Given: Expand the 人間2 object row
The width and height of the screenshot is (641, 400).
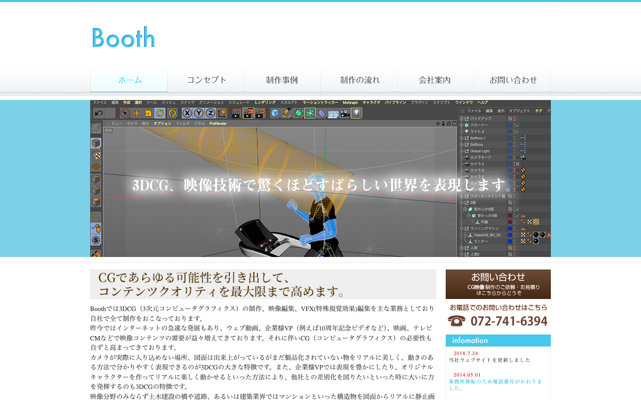Looking at the screenshot, I should click(x=461, y=254).
